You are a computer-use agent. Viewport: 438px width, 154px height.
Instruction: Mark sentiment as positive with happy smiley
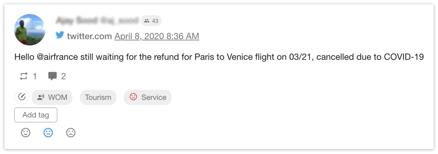pyautogui.click(x=26, y=133)
